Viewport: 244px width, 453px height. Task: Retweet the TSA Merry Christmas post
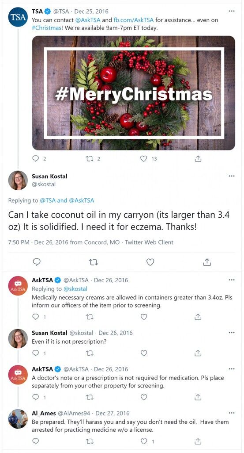[x=90, y=159]
